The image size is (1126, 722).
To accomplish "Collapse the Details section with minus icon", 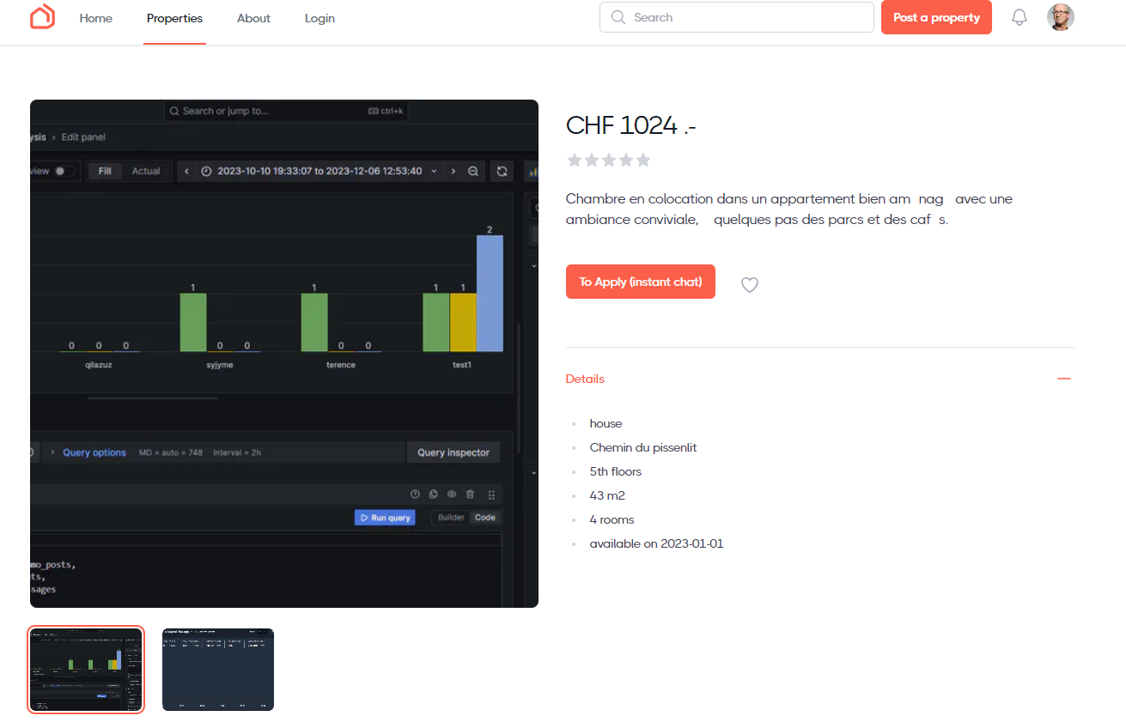I will (x=1064, y=379).
